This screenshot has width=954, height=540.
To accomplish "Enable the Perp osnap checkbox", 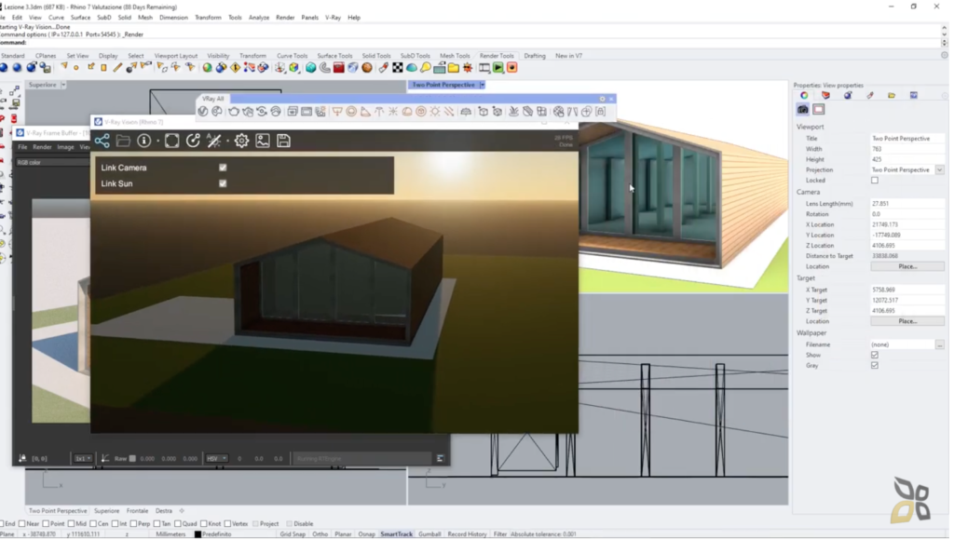I will tap(133, 524).
